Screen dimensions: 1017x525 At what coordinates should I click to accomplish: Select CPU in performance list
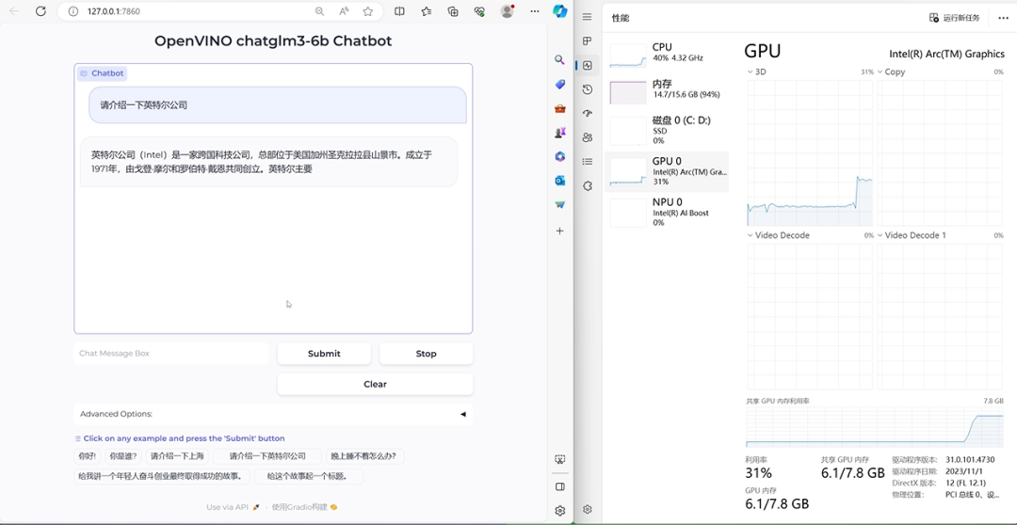coord(667,54)
